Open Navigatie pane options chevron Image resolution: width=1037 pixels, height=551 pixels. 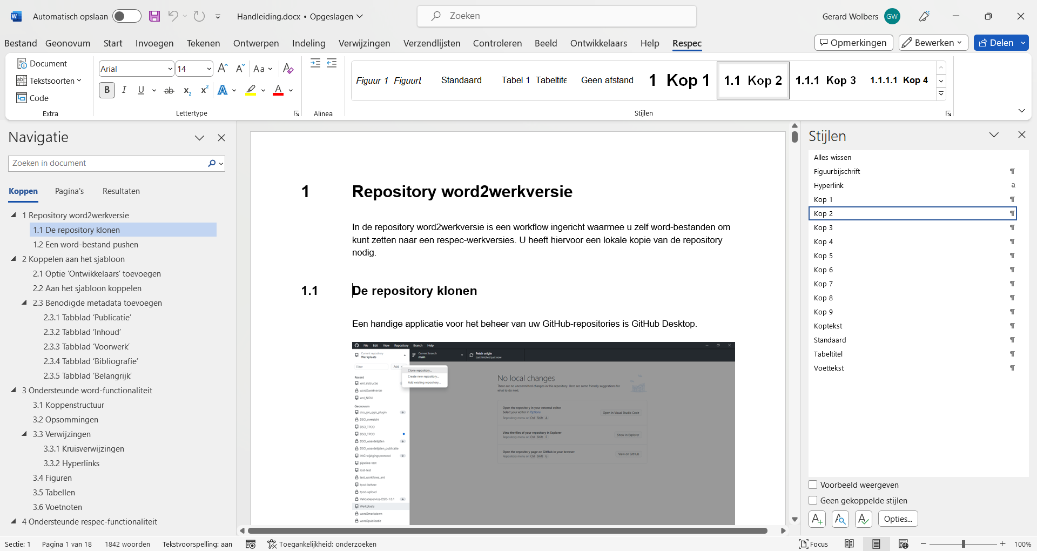[199, 138]
